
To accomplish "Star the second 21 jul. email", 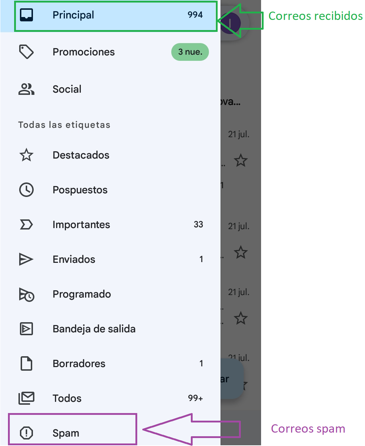I will click(241, 252).
